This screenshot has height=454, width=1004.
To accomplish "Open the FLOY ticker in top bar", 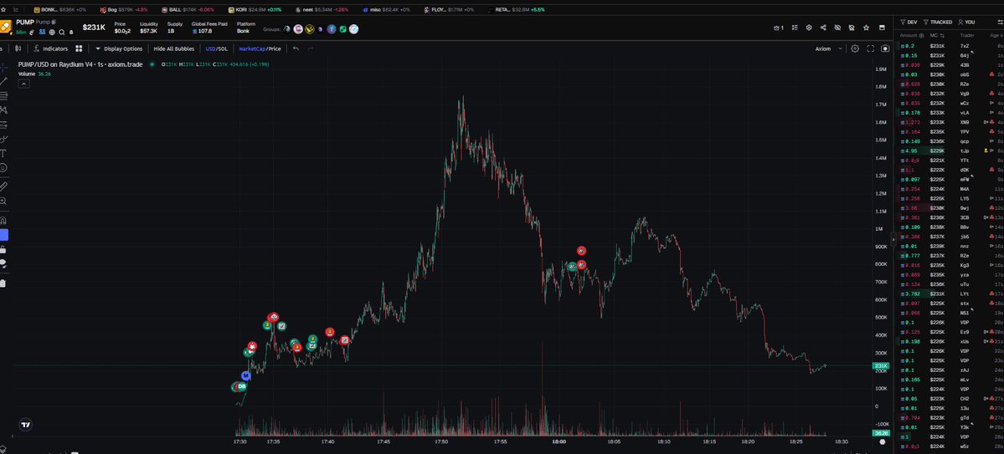I will pos(450,9).
